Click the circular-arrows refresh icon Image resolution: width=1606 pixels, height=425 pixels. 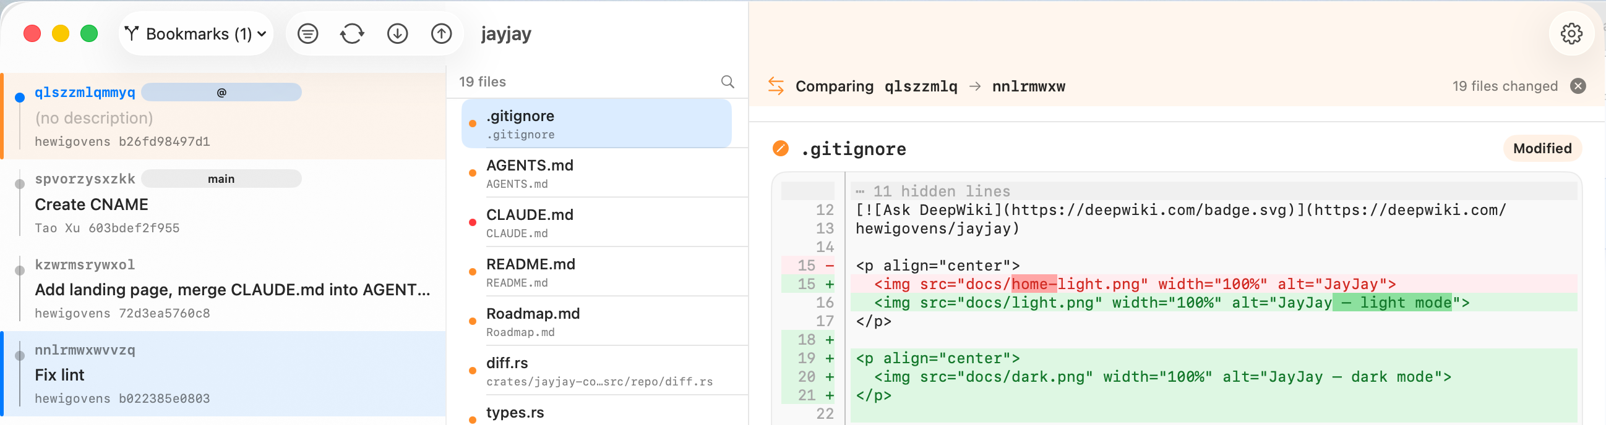point(352,33)
